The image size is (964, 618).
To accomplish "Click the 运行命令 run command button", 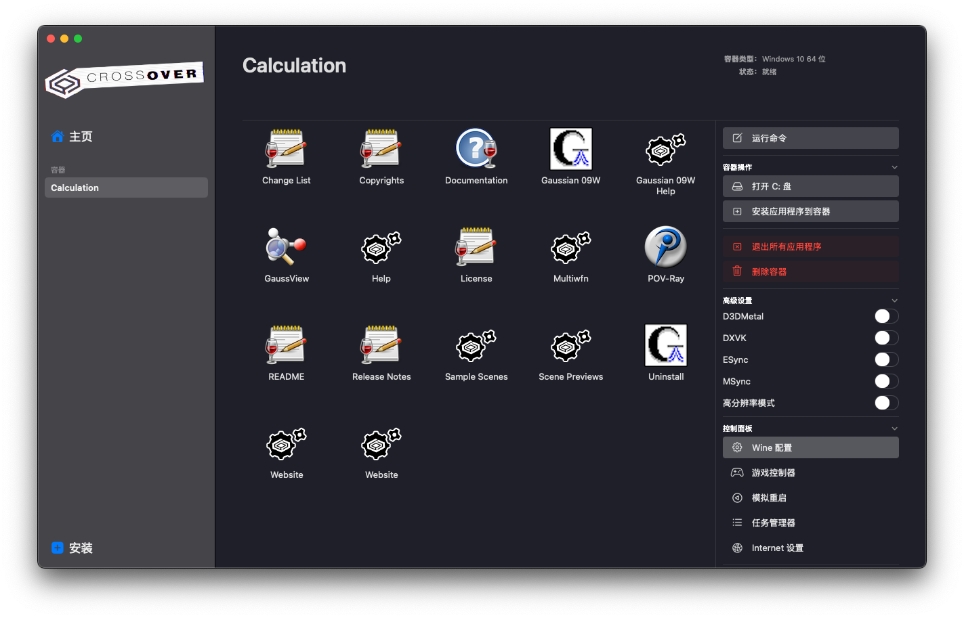I will coord(810,138).
